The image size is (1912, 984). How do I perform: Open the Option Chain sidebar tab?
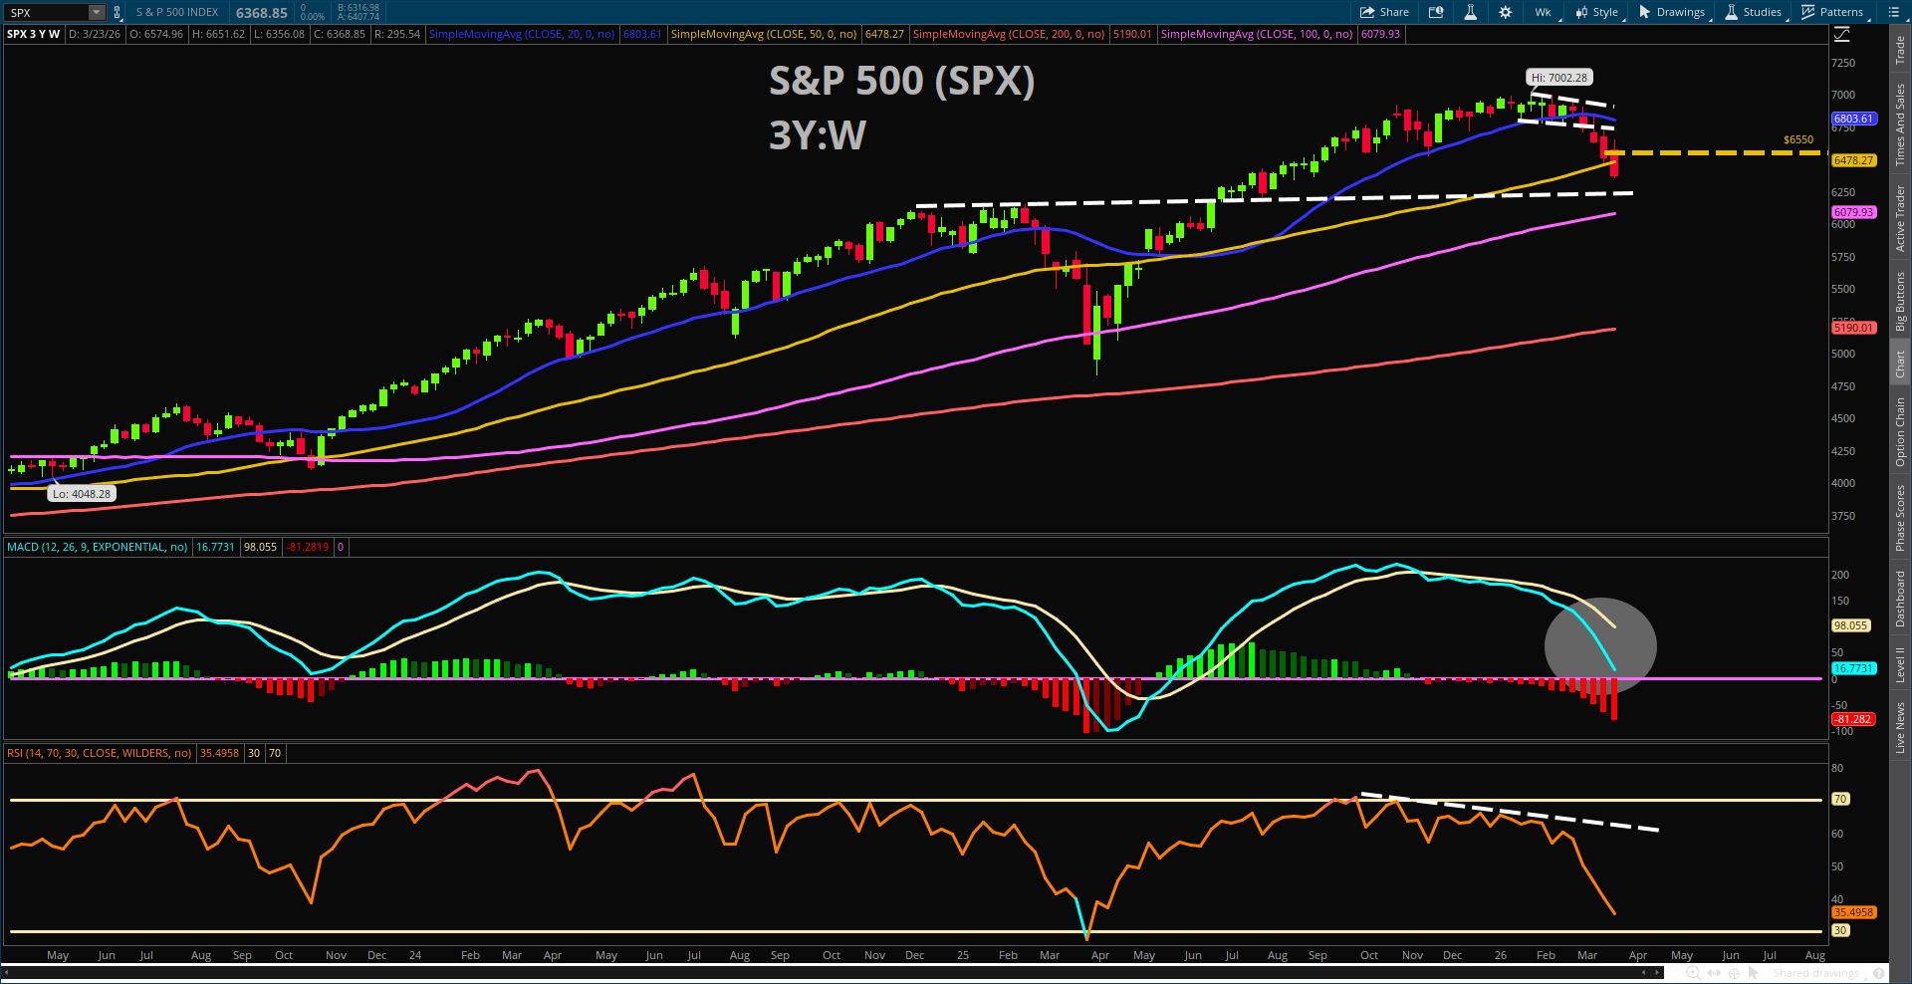(x=1900, y=432)
